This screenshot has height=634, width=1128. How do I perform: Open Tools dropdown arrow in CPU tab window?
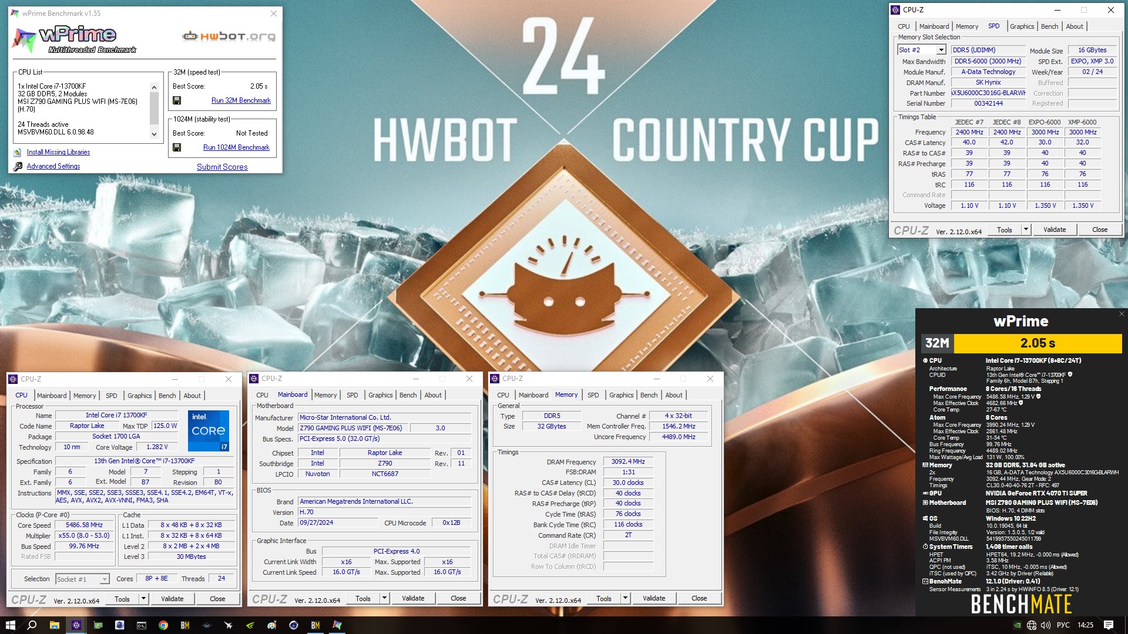143,599
